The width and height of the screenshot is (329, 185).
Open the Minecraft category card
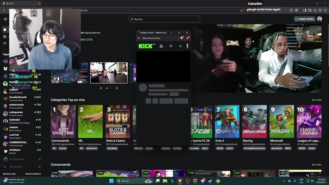pyautogui.click(x=282, y=121)
